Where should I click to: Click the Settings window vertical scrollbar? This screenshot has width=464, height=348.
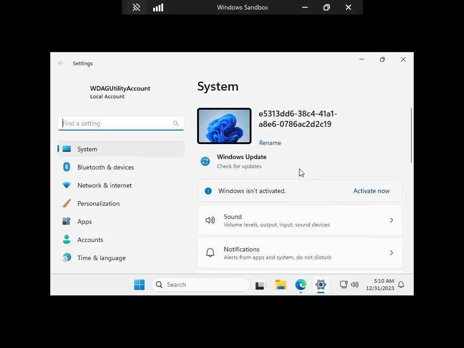[411, 135]
